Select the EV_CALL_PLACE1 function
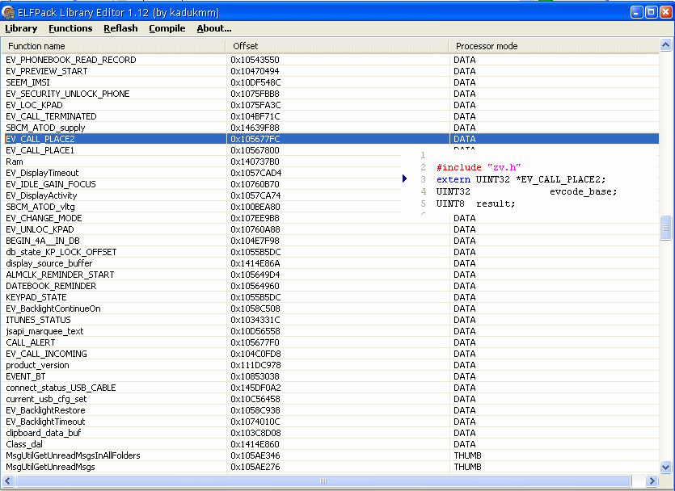Screen dimensions: 675x491 (x=330, y=150)
